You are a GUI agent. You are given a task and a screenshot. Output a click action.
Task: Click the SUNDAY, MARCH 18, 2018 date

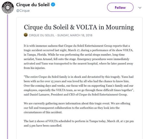click(x=75, y=35)
